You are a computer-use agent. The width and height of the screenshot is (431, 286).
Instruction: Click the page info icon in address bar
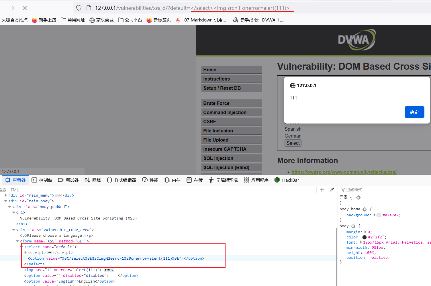tap(89, 8)
